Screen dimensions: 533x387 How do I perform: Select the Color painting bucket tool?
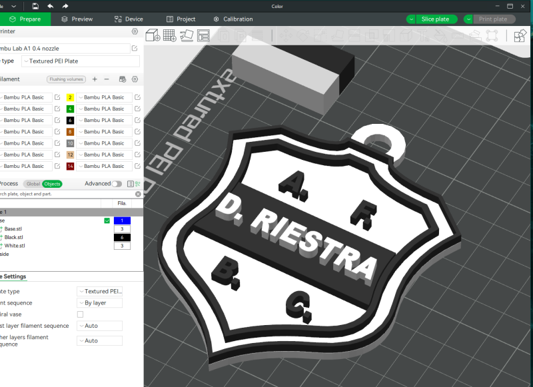click(x=440, y=35)
